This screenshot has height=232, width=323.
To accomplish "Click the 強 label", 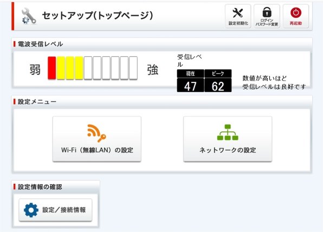I will [x=153, y=69].
